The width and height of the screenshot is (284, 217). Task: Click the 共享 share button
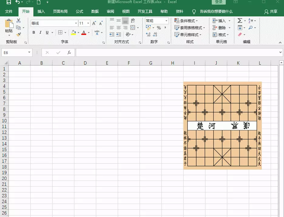coord(271,12)
